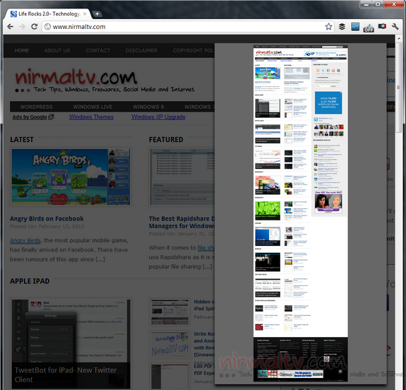This screenshot has height=390, width=406.
Task: Follow the file sharing inline link
Action: click(206, 248)
